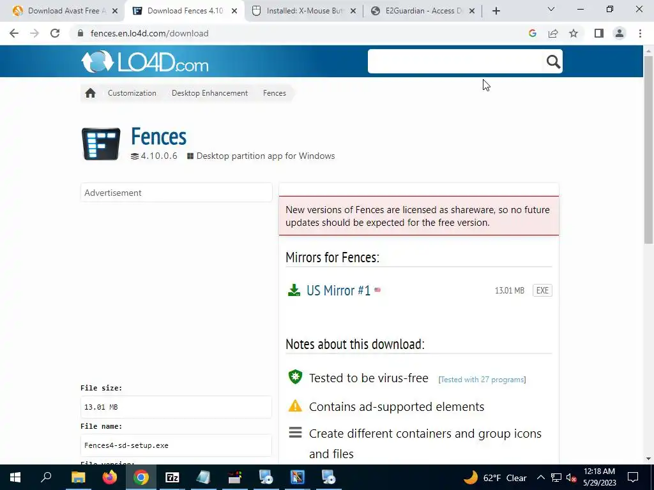
Task: Click the Fences4-sd-setup.exe file name field
Action: click(176, 445)
